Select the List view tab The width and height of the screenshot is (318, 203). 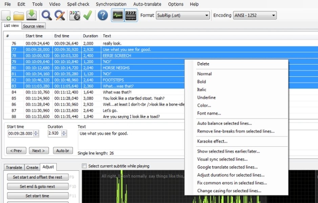click(12, 25)
